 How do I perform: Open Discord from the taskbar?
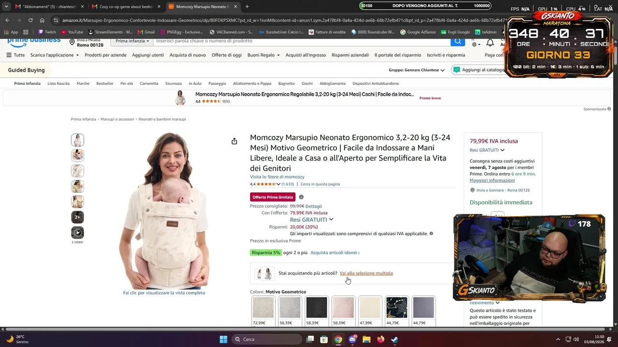click(x=352, y=339)
